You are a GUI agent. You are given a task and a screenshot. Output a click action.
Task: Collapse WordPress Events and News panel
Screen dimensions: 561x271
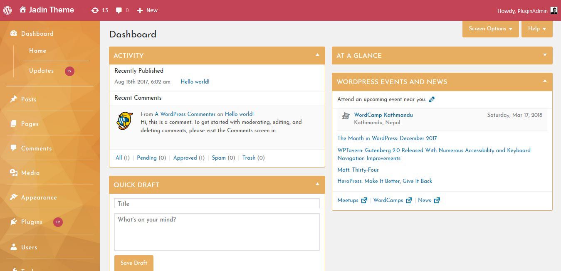545,81
